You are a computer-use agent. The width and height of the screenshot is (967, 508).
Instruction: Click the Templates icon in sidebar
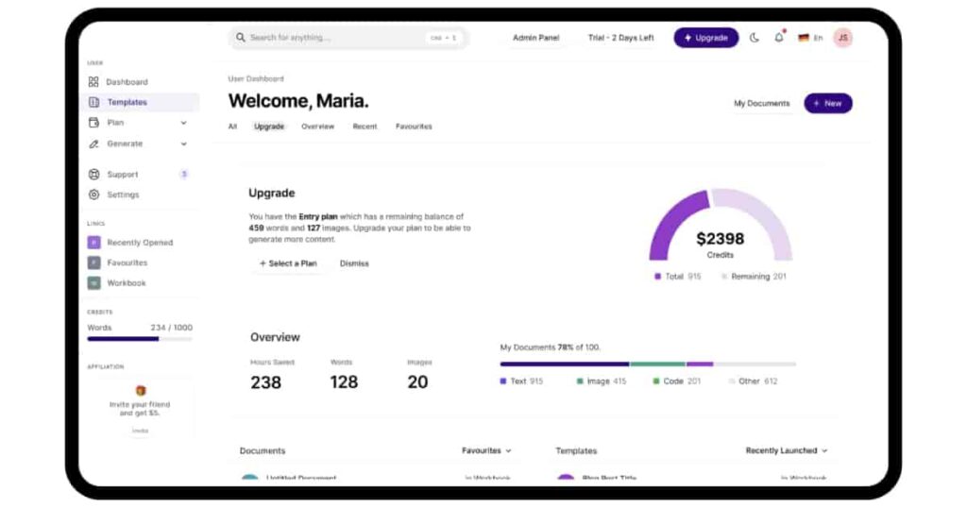click(x=93, y=102)
